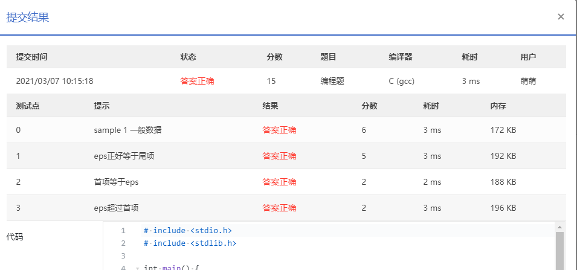Select hint '首项等于eps'
The height and width of the screenshot is (270, 577).
point(116,182)
